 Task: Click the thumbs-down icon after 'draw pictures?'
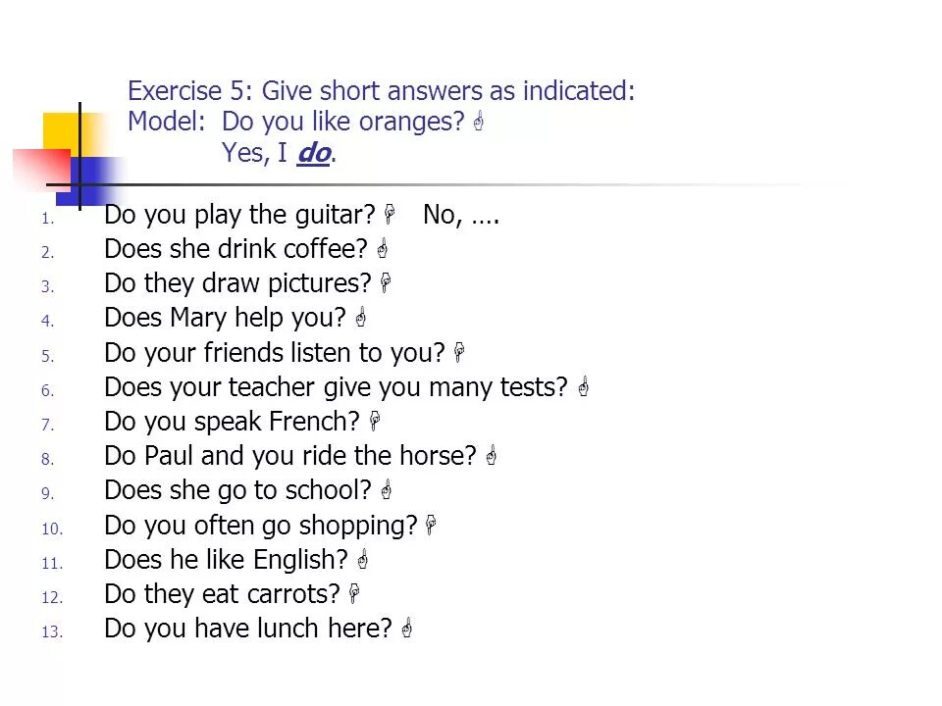pyautogui.click(x=386, y=282)
